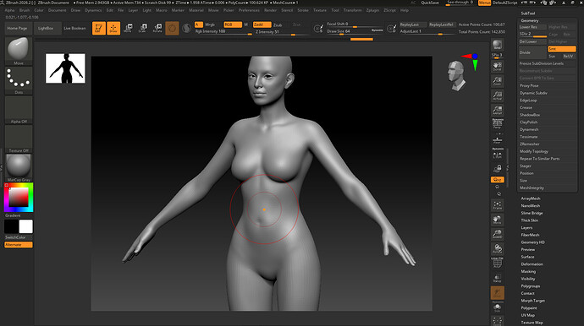Image resolution: width=584 pixels, height=326 pixels.
Task: Click the Rotate view icon in right shelf
Action: click(x=497, y=248)
